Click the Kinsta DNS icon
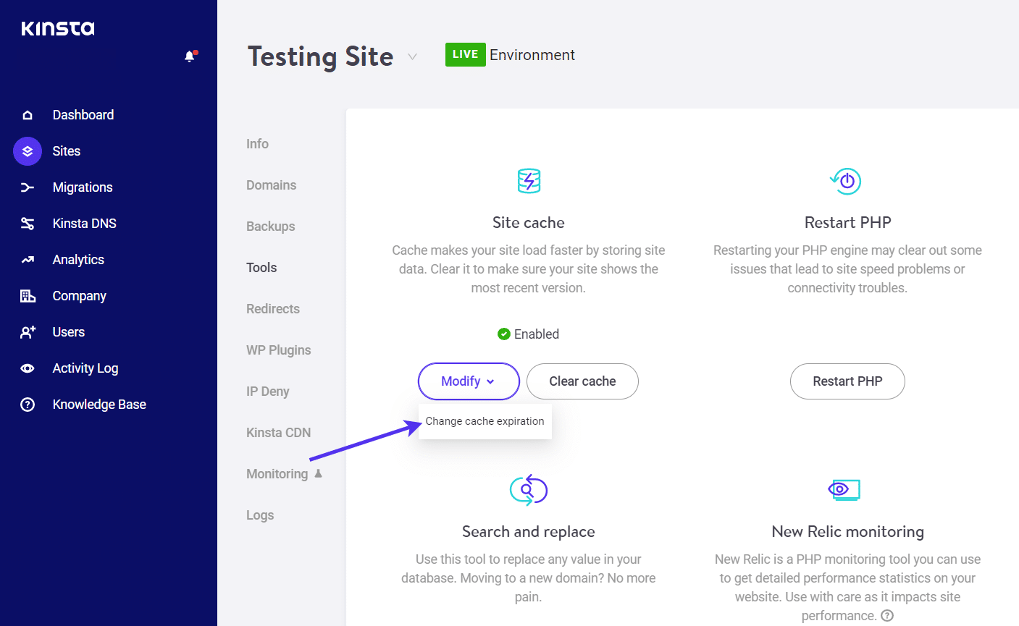 coord(28,223)
